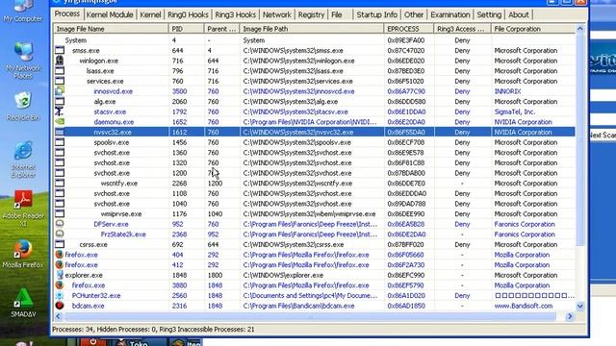Sort by Image File Path column
Viewport: 616px width, 346px height.
[x=312, y=29]
